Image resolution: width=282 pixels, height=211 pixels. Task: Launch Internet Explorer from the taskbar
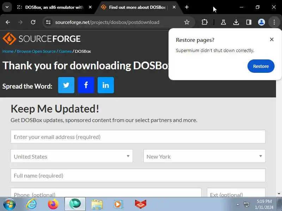pos(32,204)
